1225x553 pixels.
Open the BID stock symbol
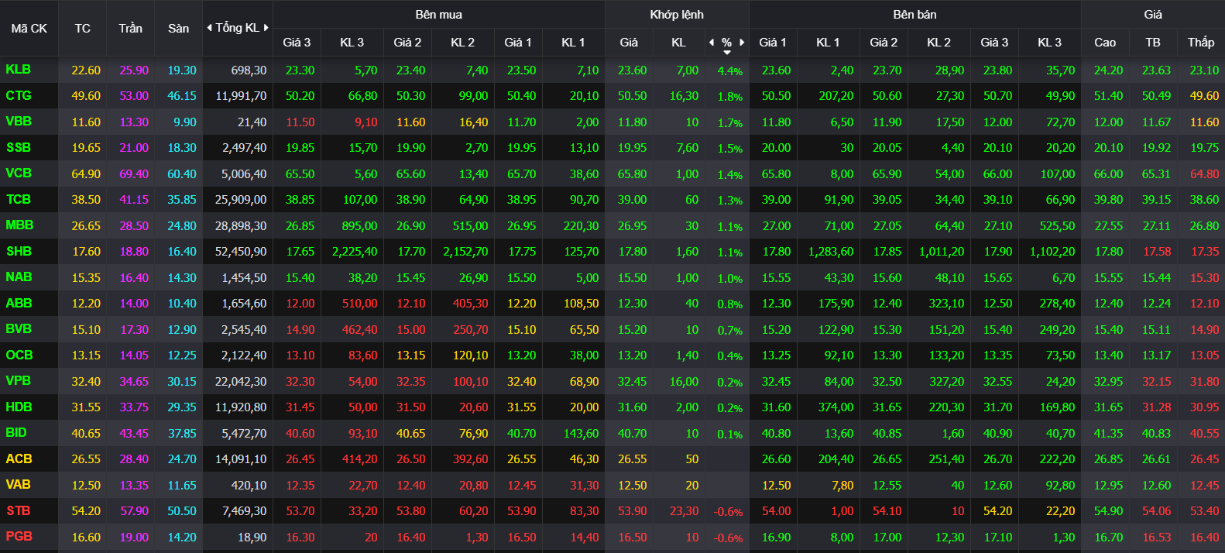16,433
